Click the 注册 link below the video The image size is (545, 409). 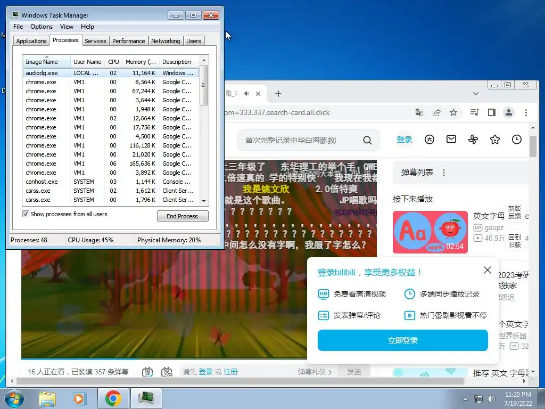pyautogui.click(x=231, y=372)
